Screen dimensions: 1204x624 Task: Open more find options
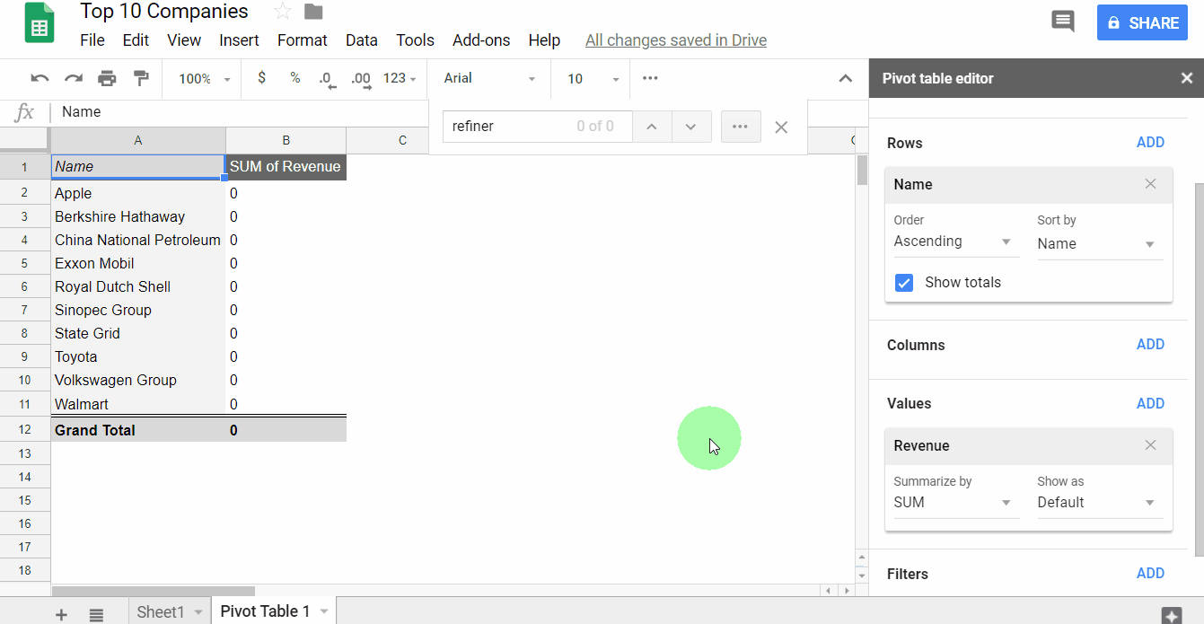[741, 127]
